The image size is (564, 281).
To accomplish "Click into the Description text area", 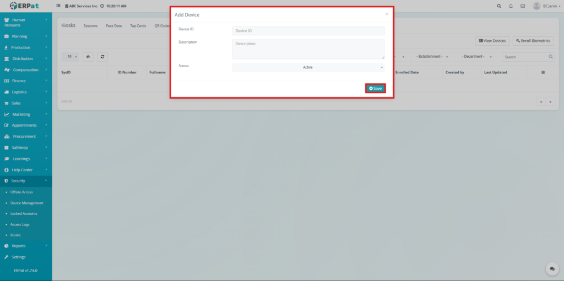I will 308,49.
